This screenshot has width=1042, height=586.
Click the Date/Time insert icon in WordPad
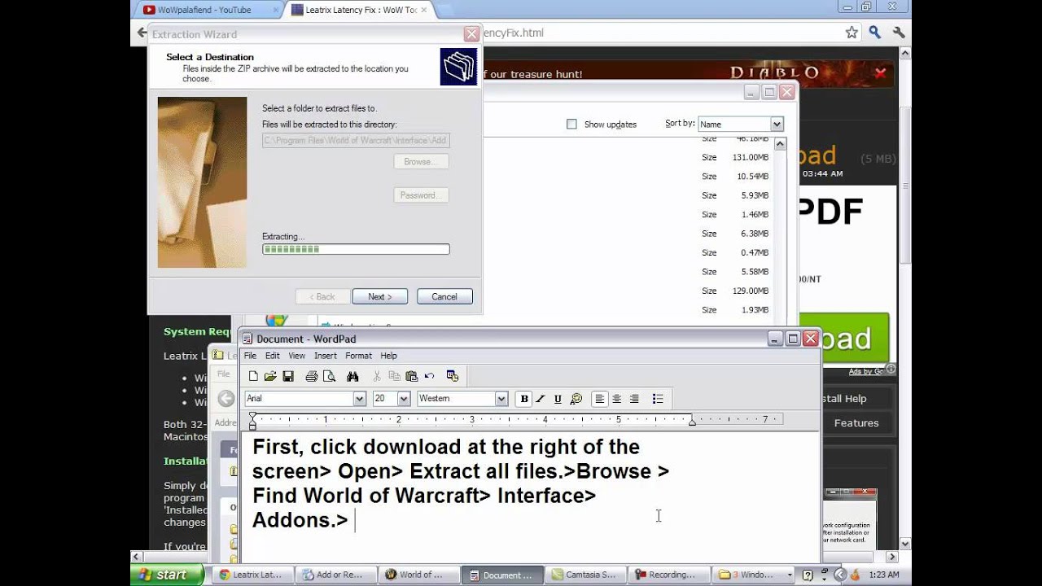[453, 376]
